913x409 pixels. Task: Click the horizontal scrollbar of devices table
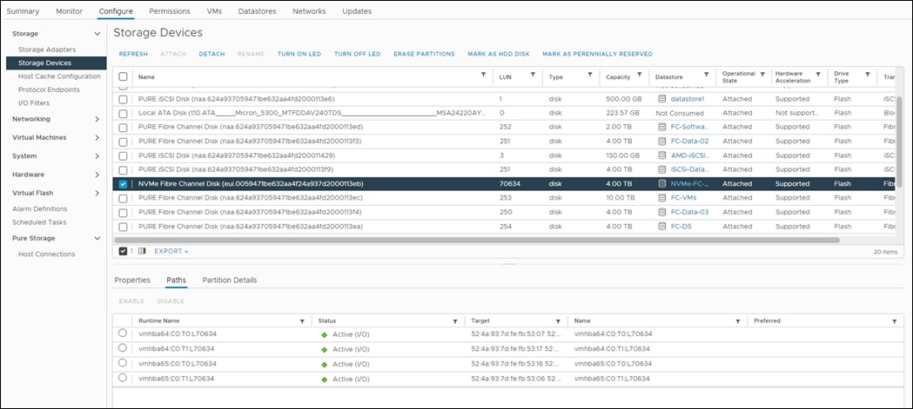point(477,240)
